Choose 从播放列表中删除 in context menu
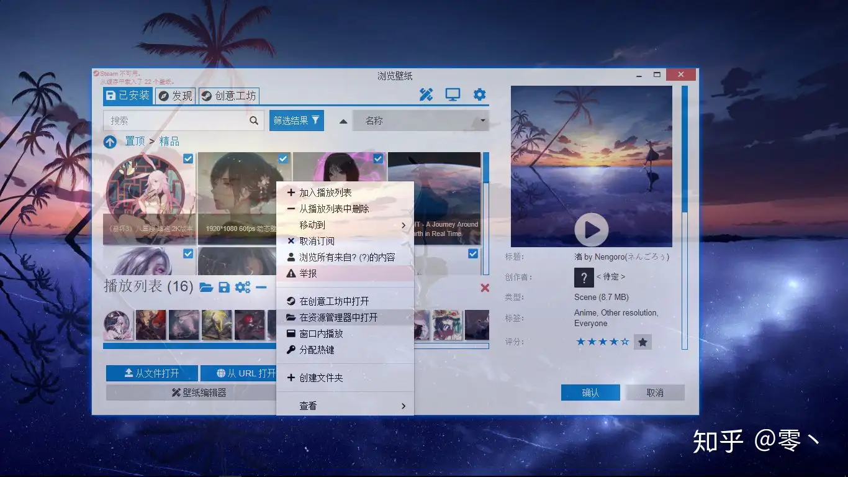848x477 pixels. coord(345,209)
